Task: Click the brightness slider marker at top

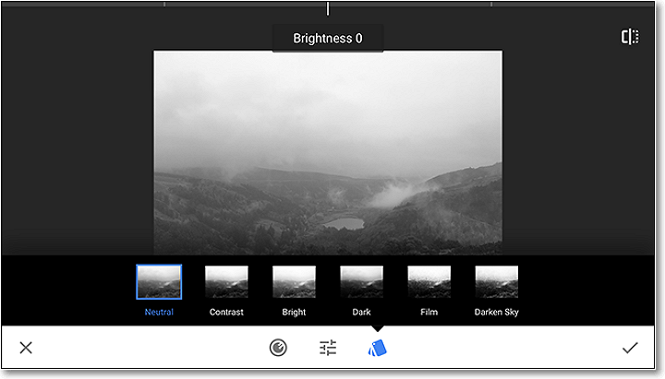Action: 328,8
